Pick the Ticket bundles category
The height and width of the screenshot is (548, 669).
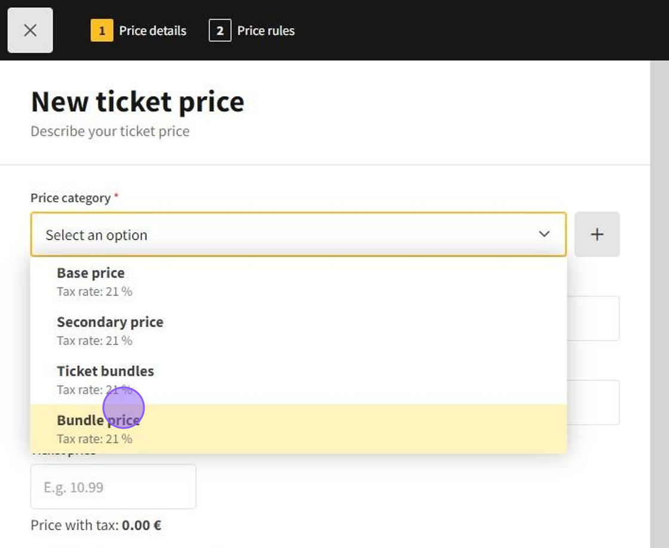[105, 378]
